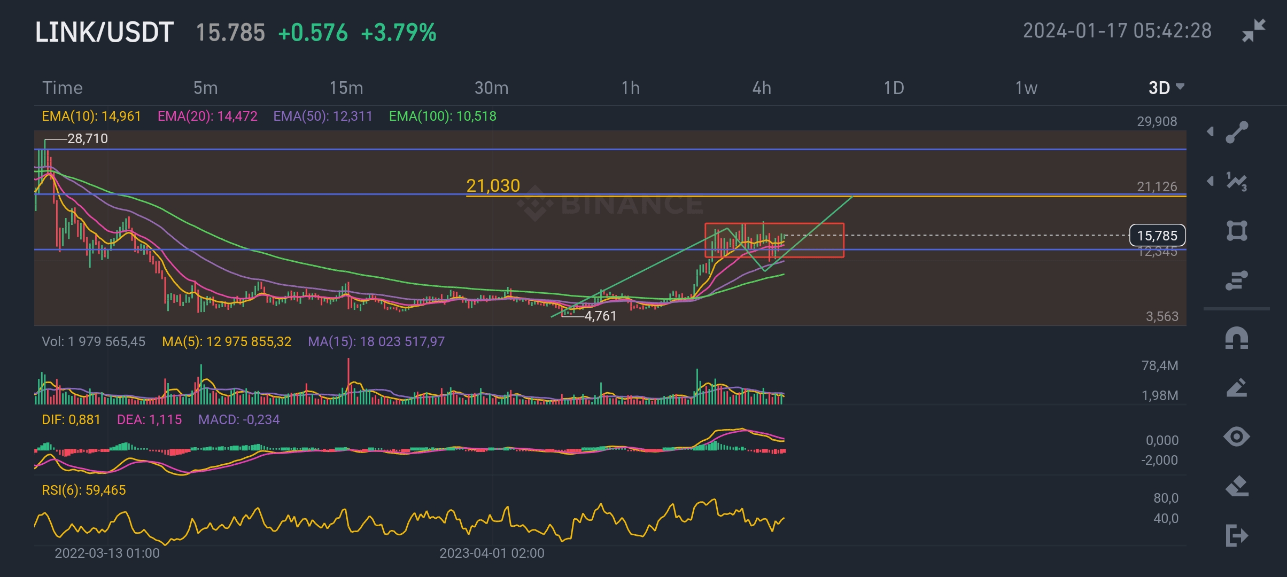The image size is (1287, 577).
Task: Open the 3D timeframe dropdown
Action: pos(1166,88)
